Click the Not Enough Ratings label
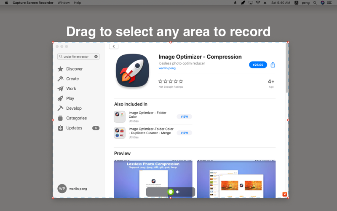The width and height of the screenshot is (337, 211). pyautogui.click(x=171, y=87)
